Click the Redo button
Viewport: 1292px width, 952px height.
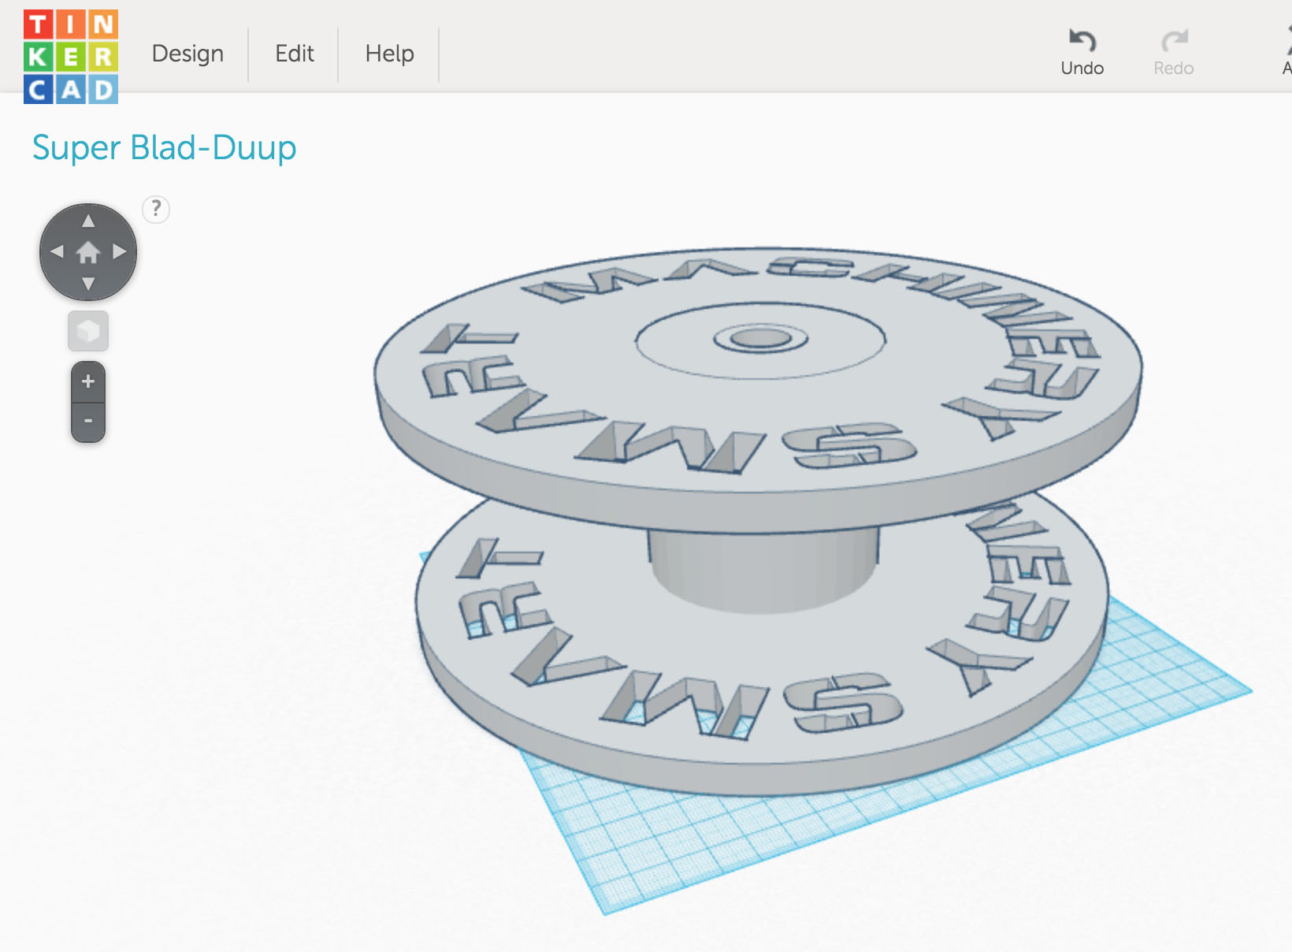[1174, 52]
